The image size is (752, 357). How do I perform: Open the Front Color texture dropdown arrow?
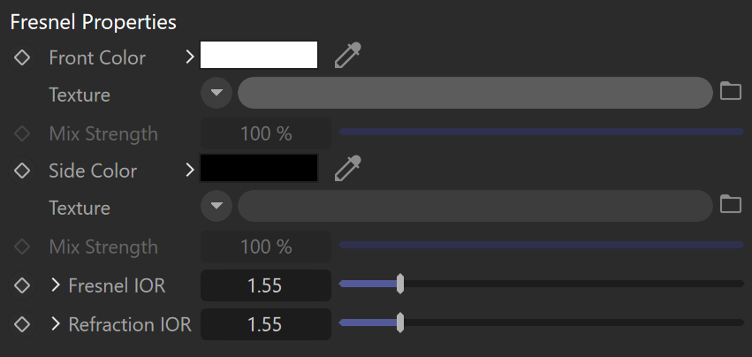[216, 92]
